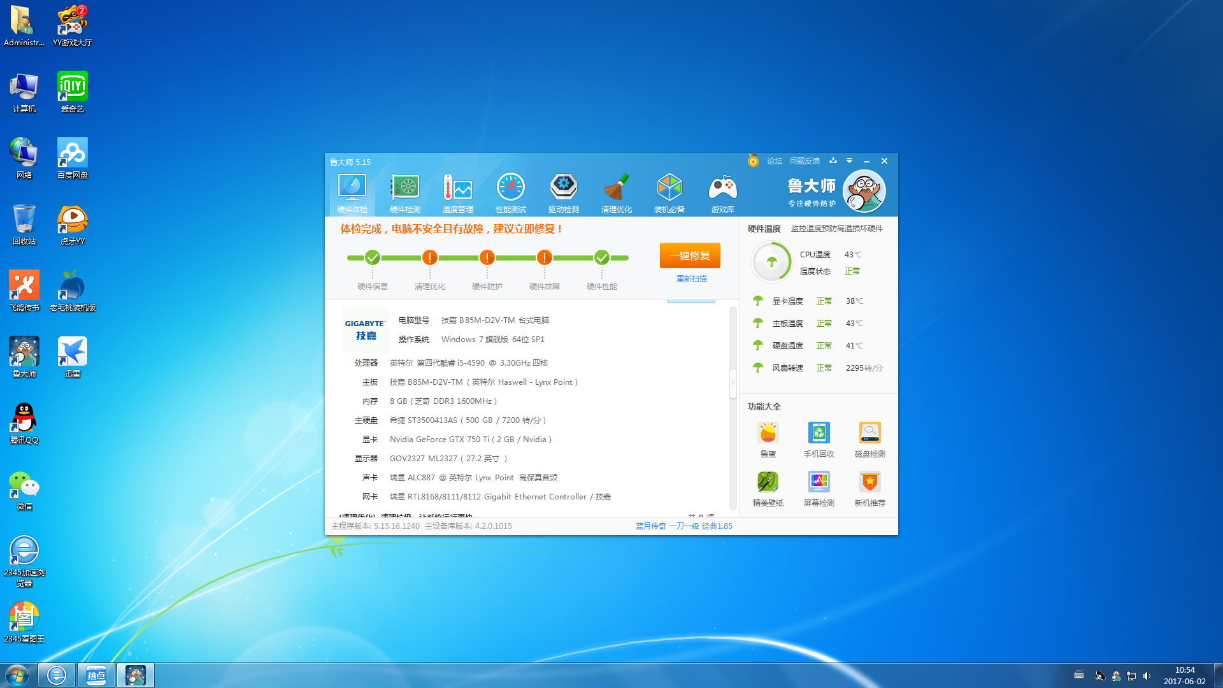Viewport: 1223px width, 688px height.
Task: Click the CPU temperature gauge circle
Action: point(771,262)
